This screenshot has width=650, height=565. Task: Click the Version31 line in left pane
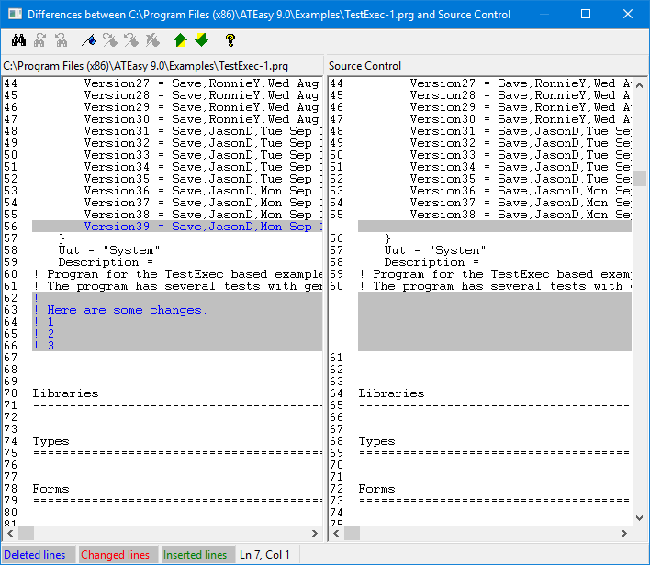203,131
